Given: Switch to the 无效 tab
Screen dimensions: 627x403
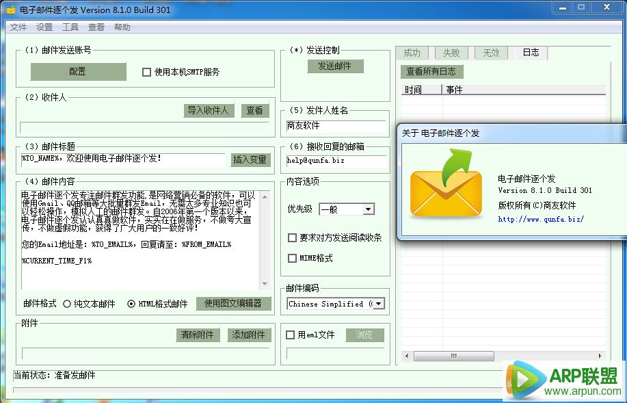Looking at the screenshot, I should (x=491, y=53).
